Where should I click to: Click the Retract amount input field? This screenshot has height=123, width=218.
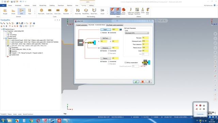click(145, 47)
